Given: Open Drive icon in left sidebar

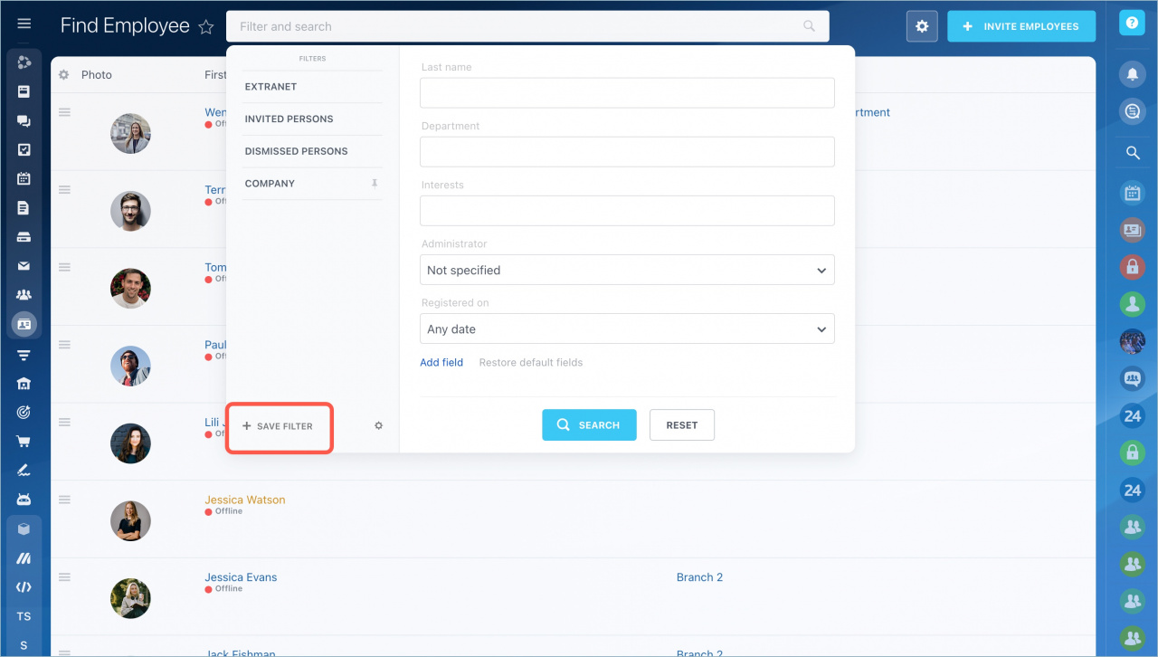Looking at the screenshot, I should [x=24, y=237].
